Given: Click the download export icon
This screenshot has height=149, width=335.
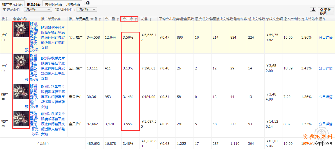Looking at the screenshot, I should click(x=313, y=9).
